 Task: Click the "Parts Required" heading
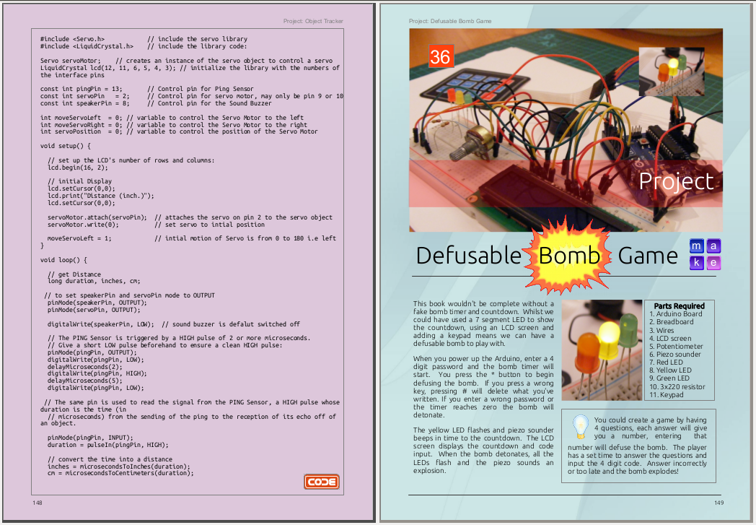[679, 305]
